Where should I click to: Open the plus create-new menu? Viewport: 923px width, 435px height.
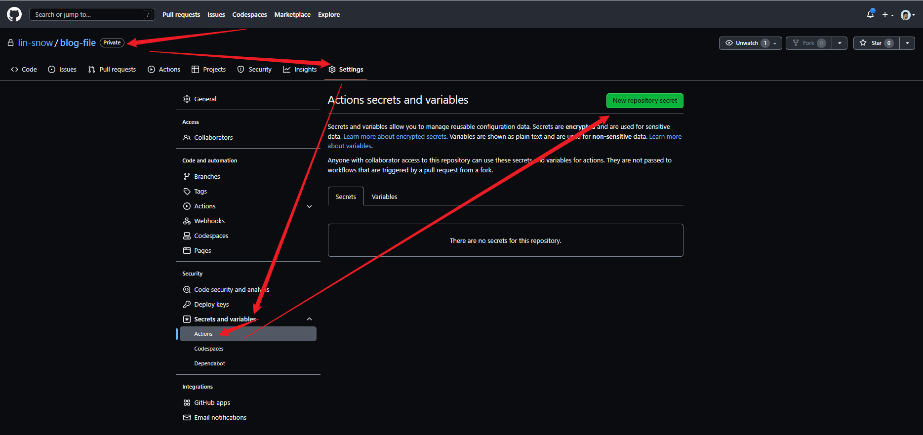[888, 15]
